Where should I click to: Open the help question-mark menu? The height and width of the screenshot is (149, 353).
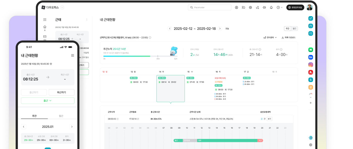click(x=280, y=8)
